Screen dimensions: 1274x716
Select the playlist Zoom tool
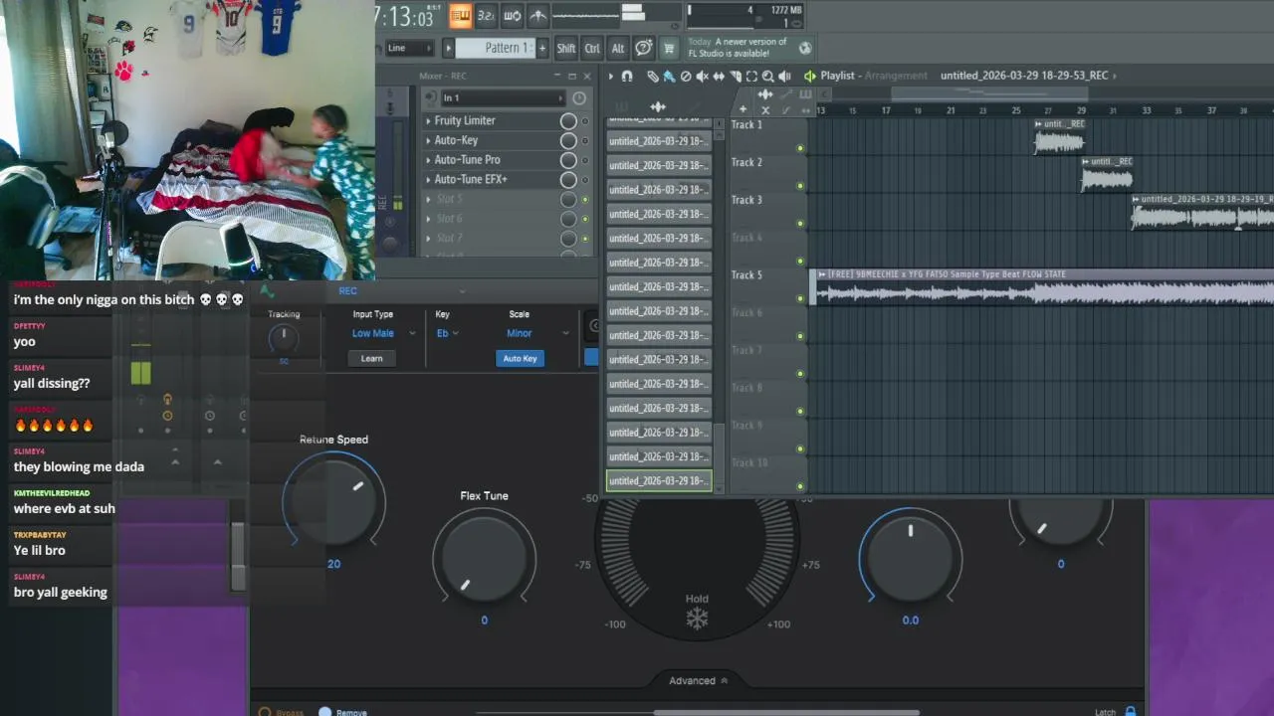tap(767, 76)
